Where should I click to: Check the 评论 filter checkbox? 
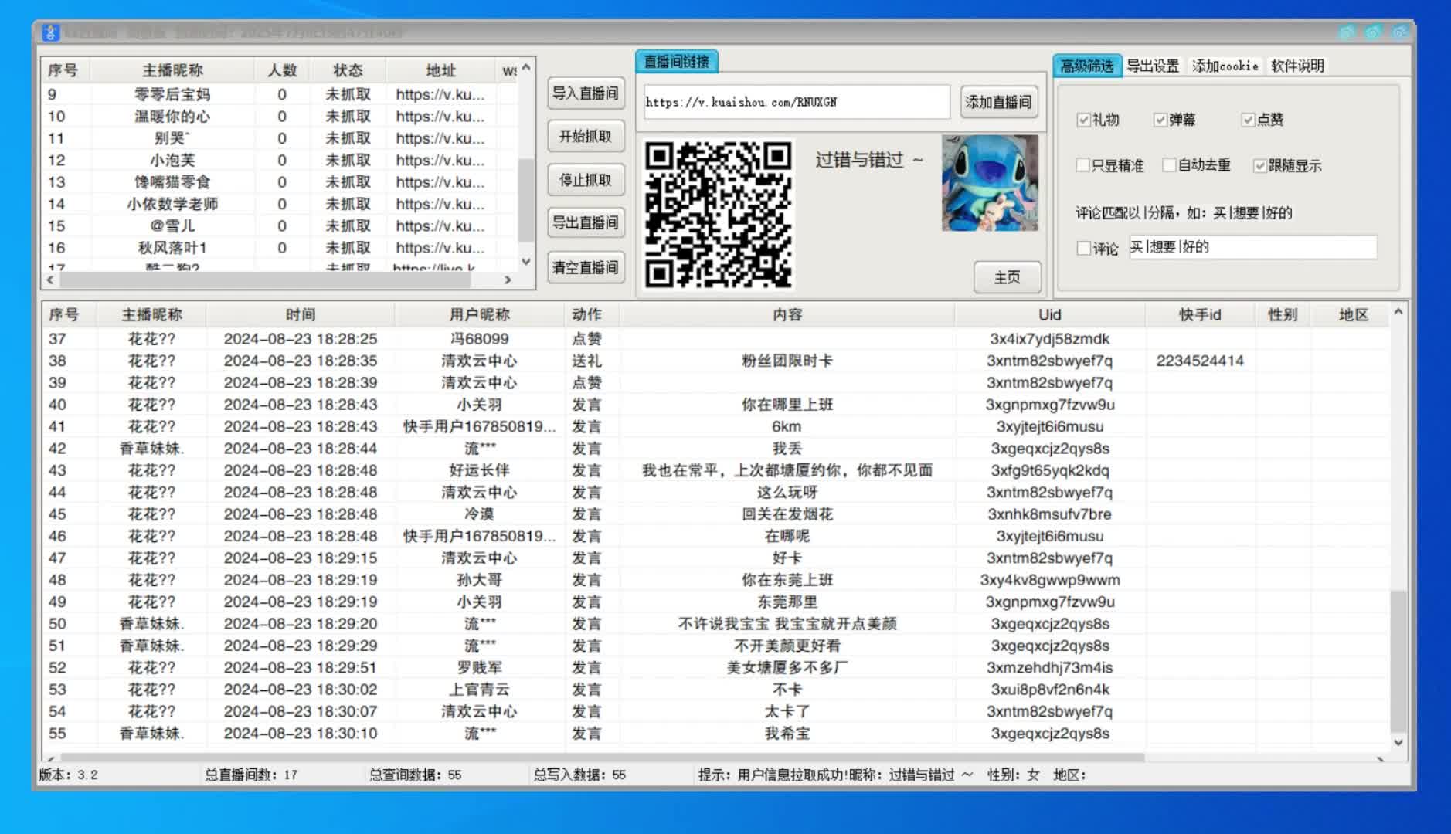(1084, 248)
